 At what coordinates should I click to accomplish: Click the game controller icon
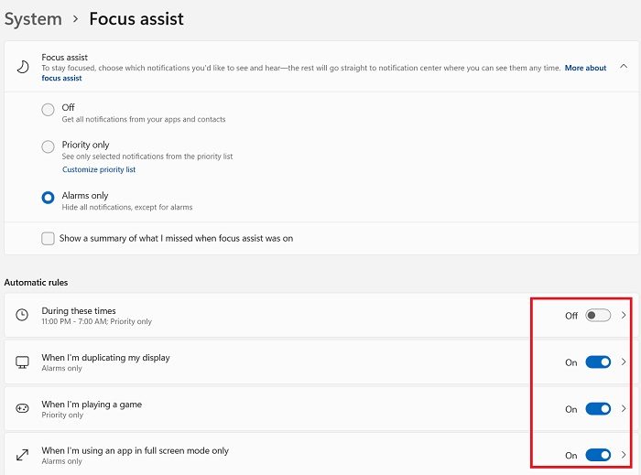[x=22, y=408]
